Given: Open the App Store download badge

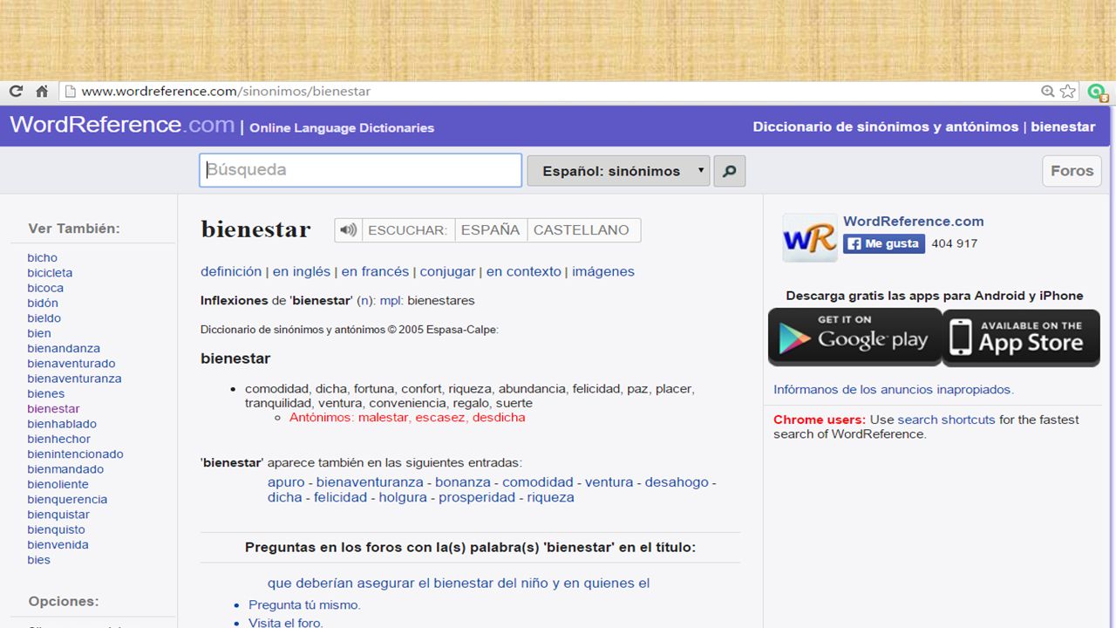Looking at the screenshot, I should (x=1021, y=337).
